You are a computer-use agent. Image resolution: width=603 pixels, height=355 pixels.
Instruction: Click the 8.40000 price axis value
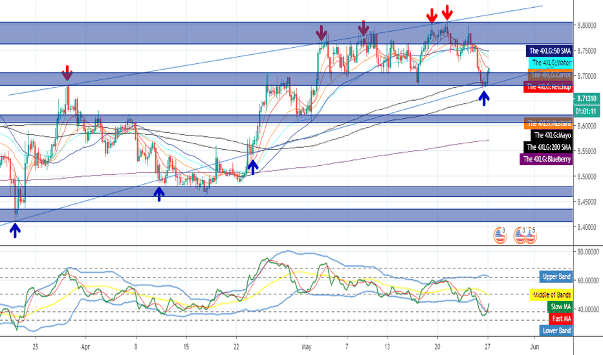(586, 227)
